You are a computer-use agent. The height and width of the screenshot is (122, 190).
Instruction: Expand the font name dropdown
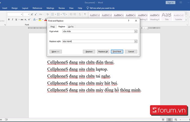[x=21, y=14]
